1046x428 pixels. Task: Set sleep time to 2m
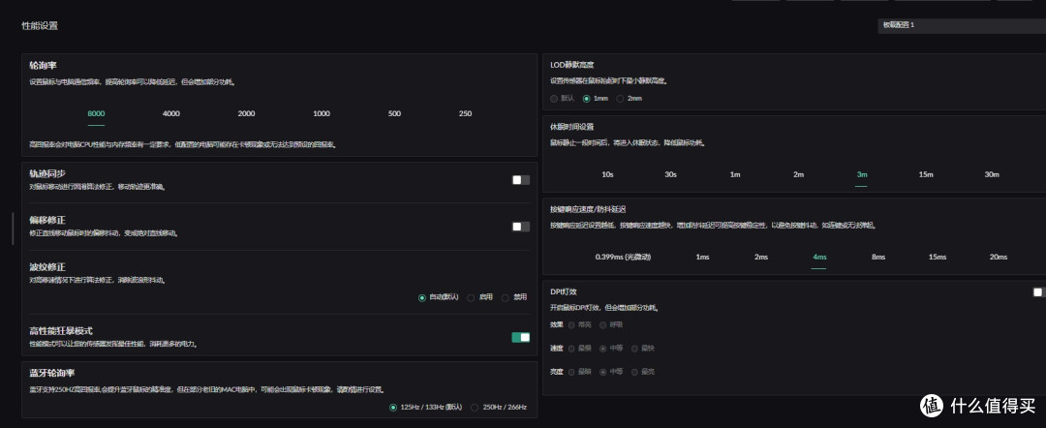[x=798, y=174]
